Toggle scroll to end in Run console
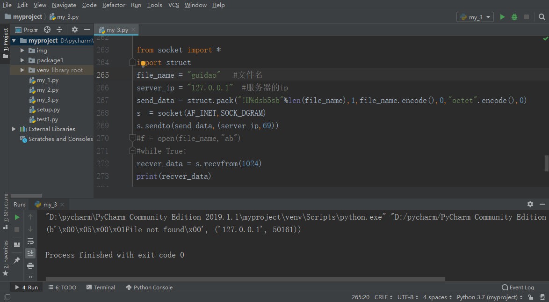The width and height of the screenshot is (549, 302). pos(30,253)
